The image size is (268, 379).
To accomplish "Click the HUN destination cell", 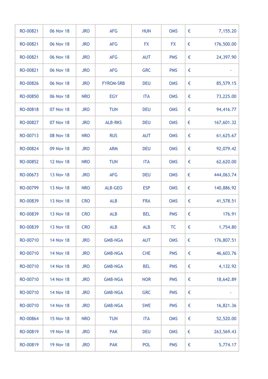I will 146,31.
